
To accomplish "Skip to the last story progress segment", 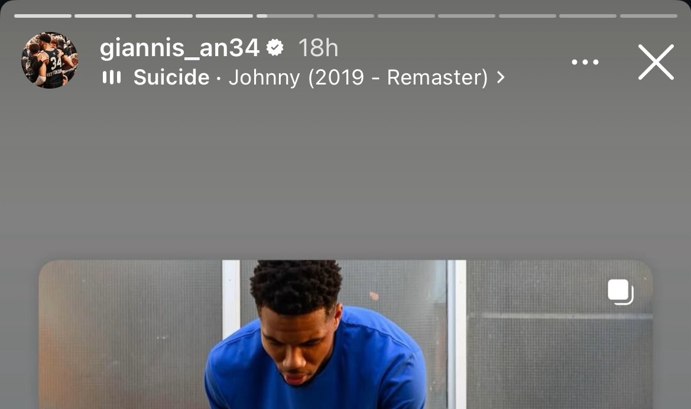I will (x=648, y=16).
